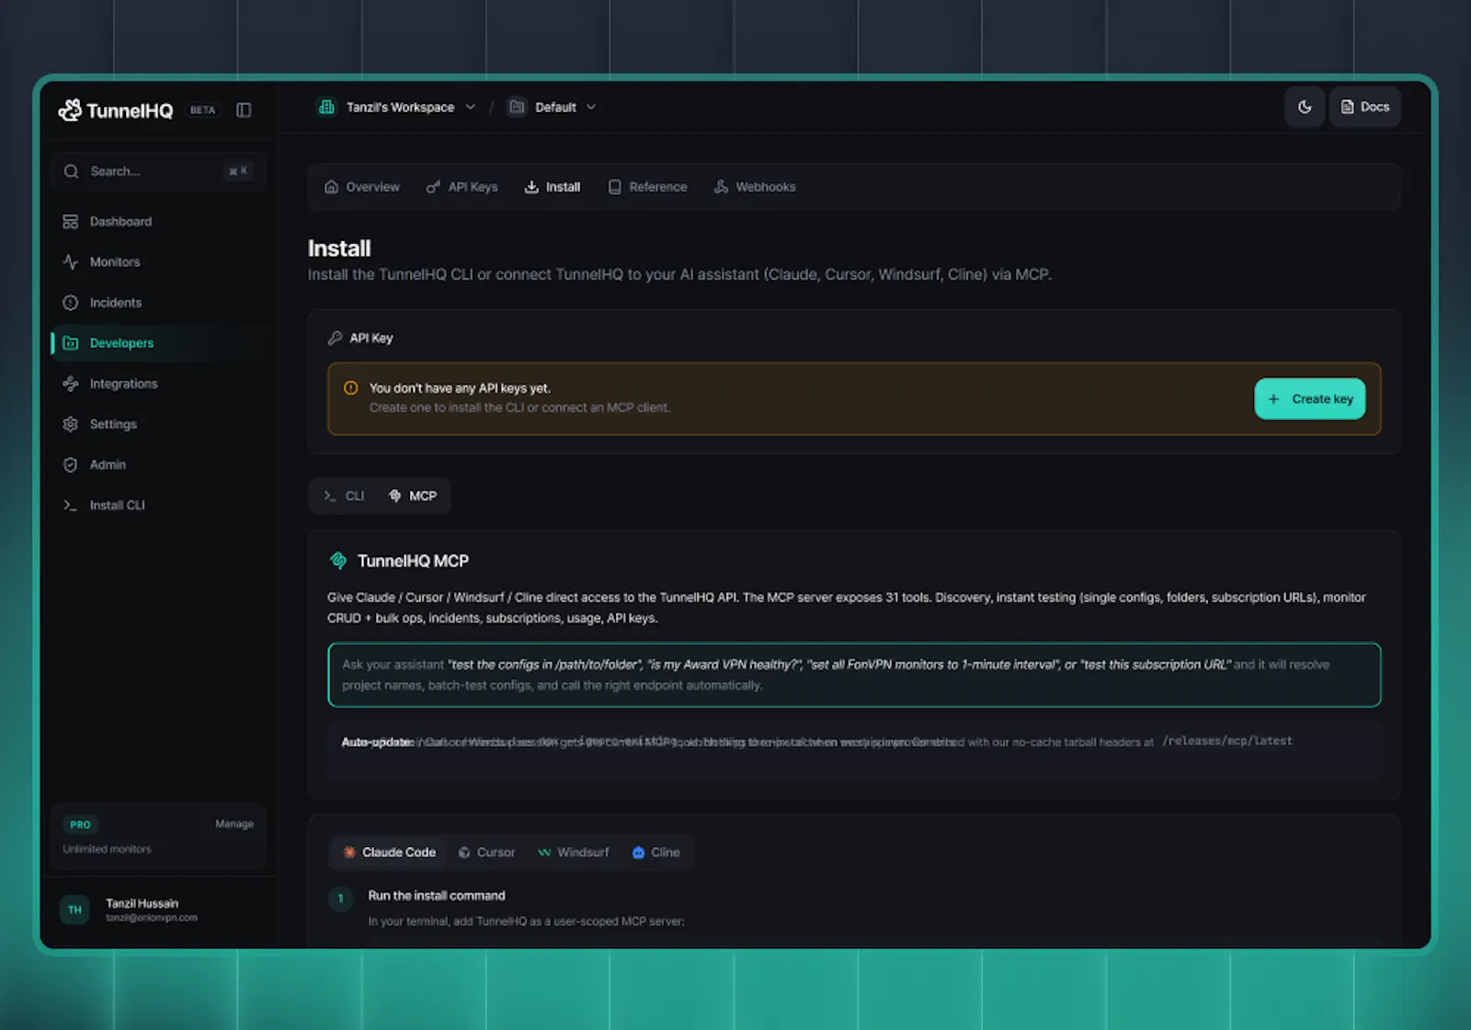Screen dimensions: 1471x1030
Task: Click the Settings gear icon
Action: coord(71,424)
